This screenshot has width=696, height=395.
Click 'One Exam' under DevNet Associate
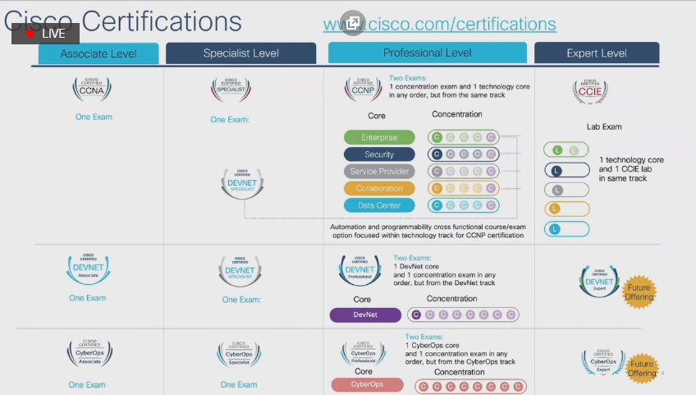point(88,298)
